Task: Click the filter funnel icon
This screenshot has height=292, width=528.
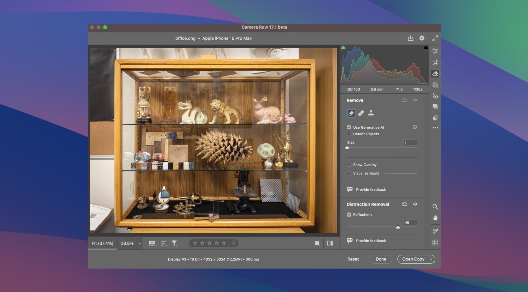Action: tap(174, 243)
